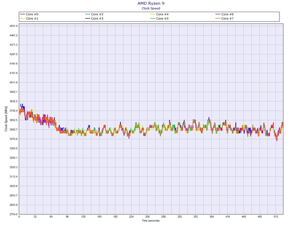Click the 3113.4 y-axis value
Screen dimensions: 302x226
(14, 177)
